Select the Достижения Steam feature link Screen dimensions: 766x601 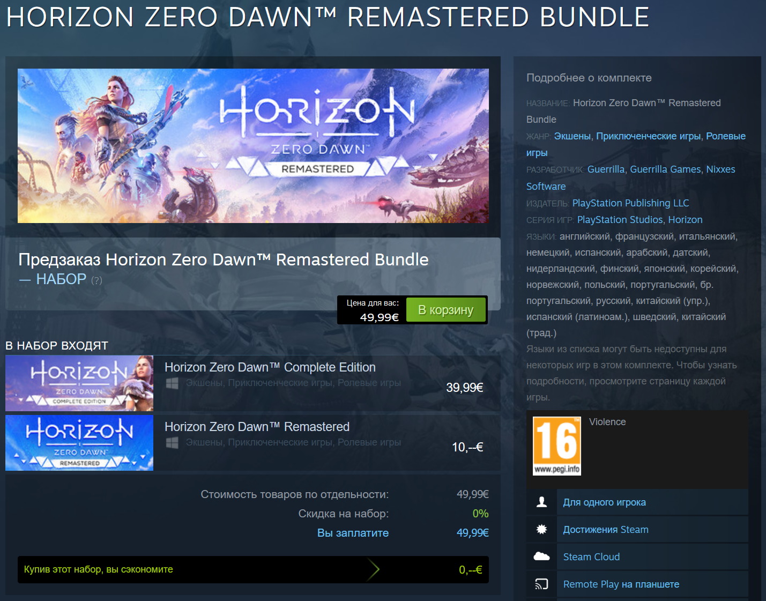pos(606,530)
